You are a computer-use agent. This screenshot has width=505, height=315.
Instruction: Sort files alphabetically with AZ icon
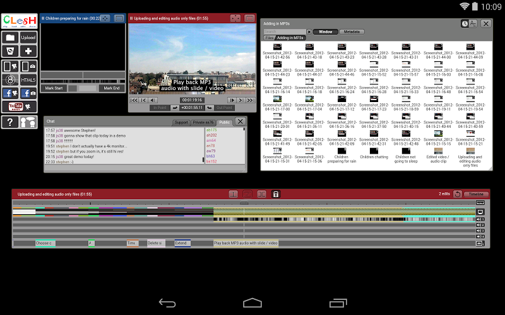coord(473,23)
